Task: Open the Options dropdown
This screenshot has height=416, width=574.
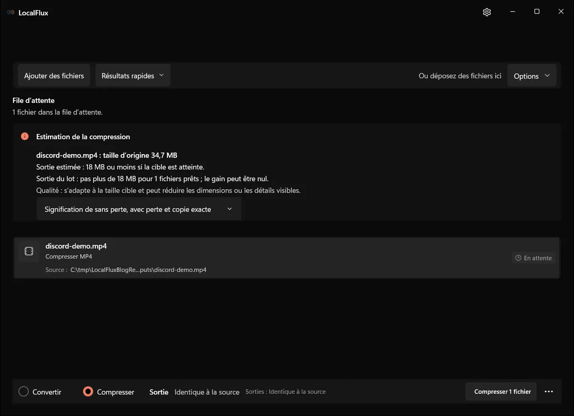Action: 531,76
